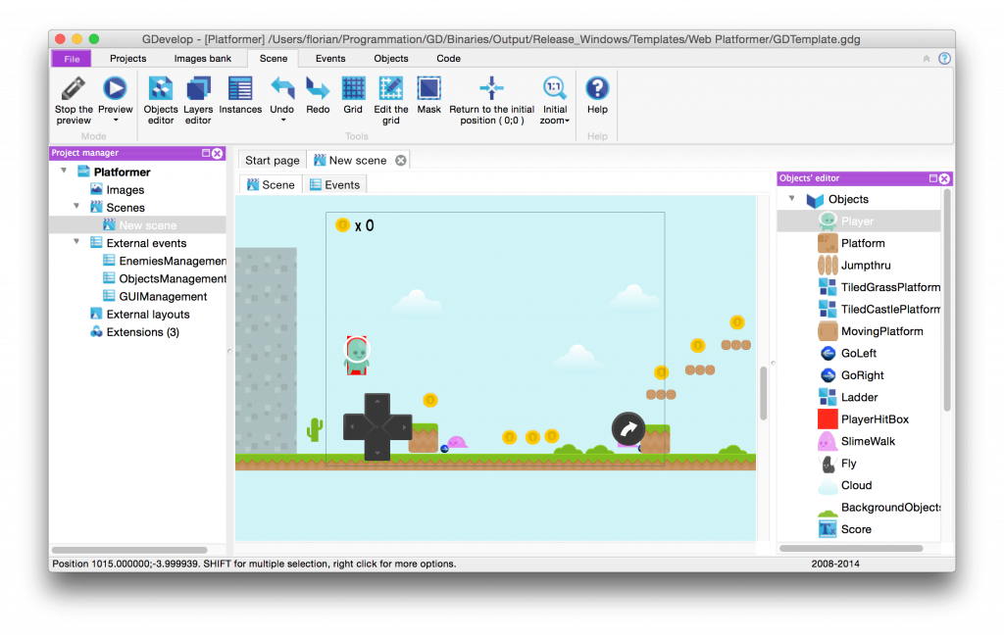Open the Preview dropdown arrow

(116, 122)
